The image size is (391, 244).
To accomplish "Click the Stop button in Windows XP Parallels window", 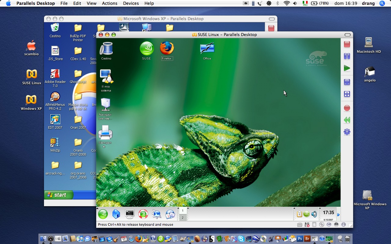I will point(271,28).
